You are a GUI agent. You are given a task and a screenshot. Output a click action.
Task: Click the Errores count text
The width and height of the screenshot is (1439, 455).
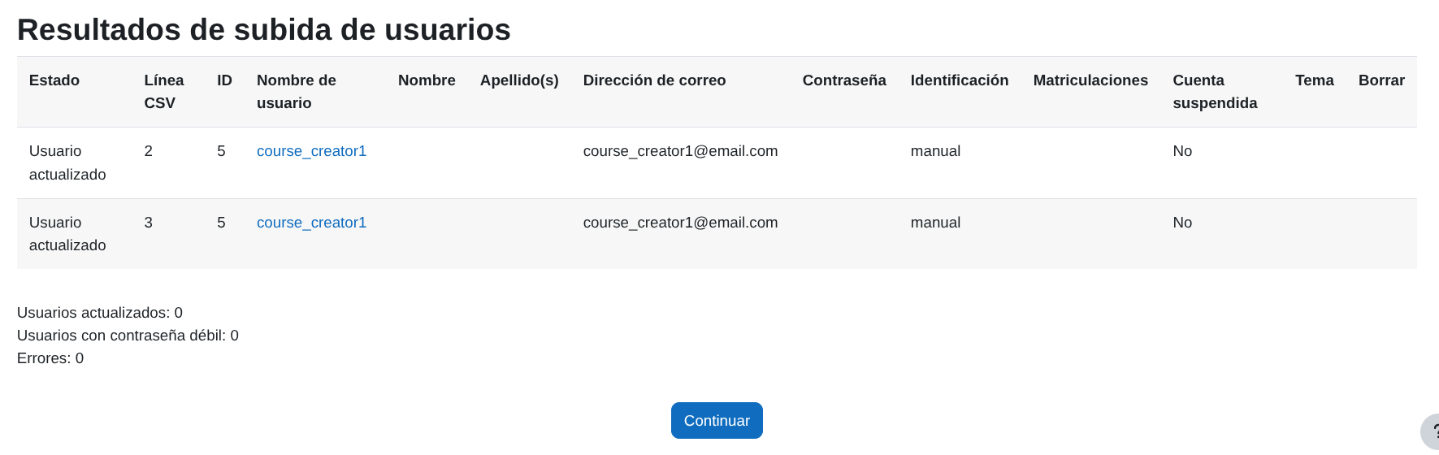(50, 358)
